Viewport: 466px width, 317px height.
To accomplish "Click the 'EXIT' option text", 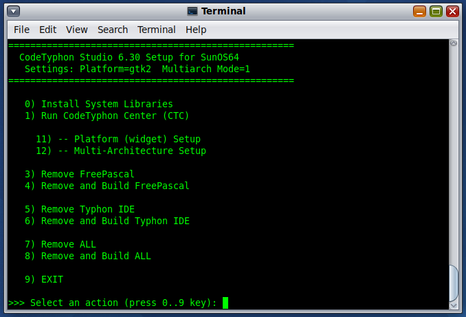I will coord(52,279).
